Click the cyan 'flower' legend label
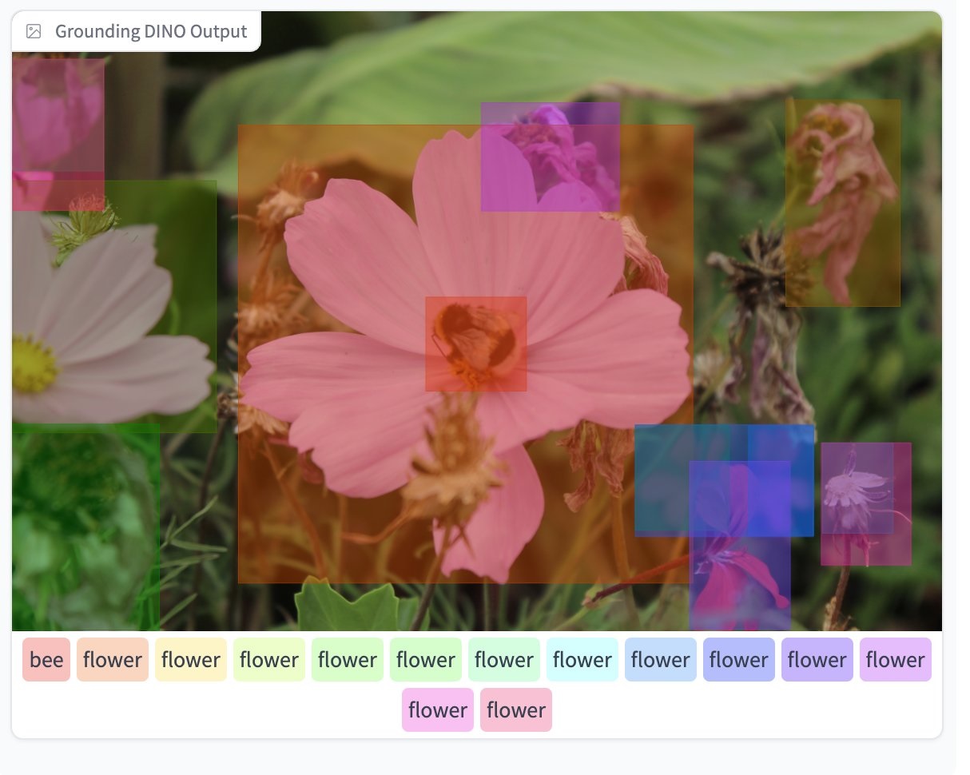This screenshot has height=775, width=970. tap(582, 660)
